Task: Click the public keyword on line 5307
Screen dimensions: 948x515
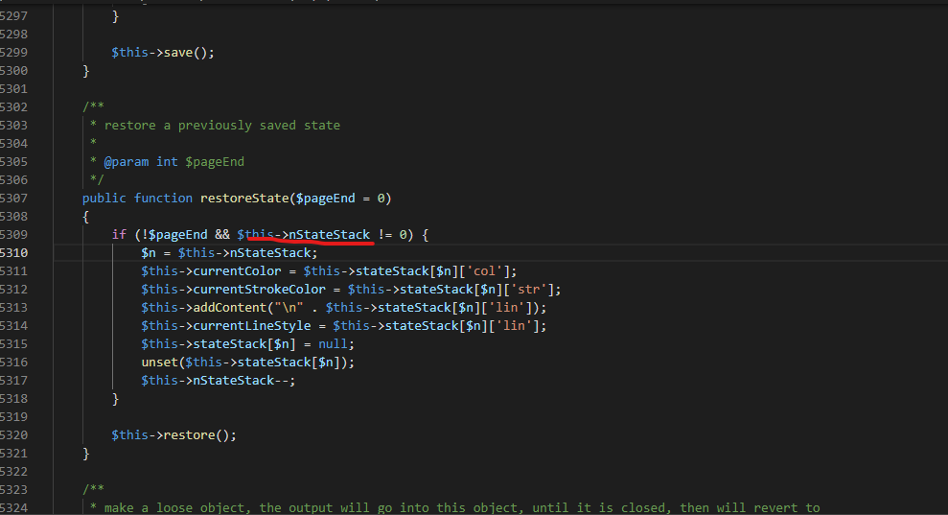Action: tap(104, 199)
